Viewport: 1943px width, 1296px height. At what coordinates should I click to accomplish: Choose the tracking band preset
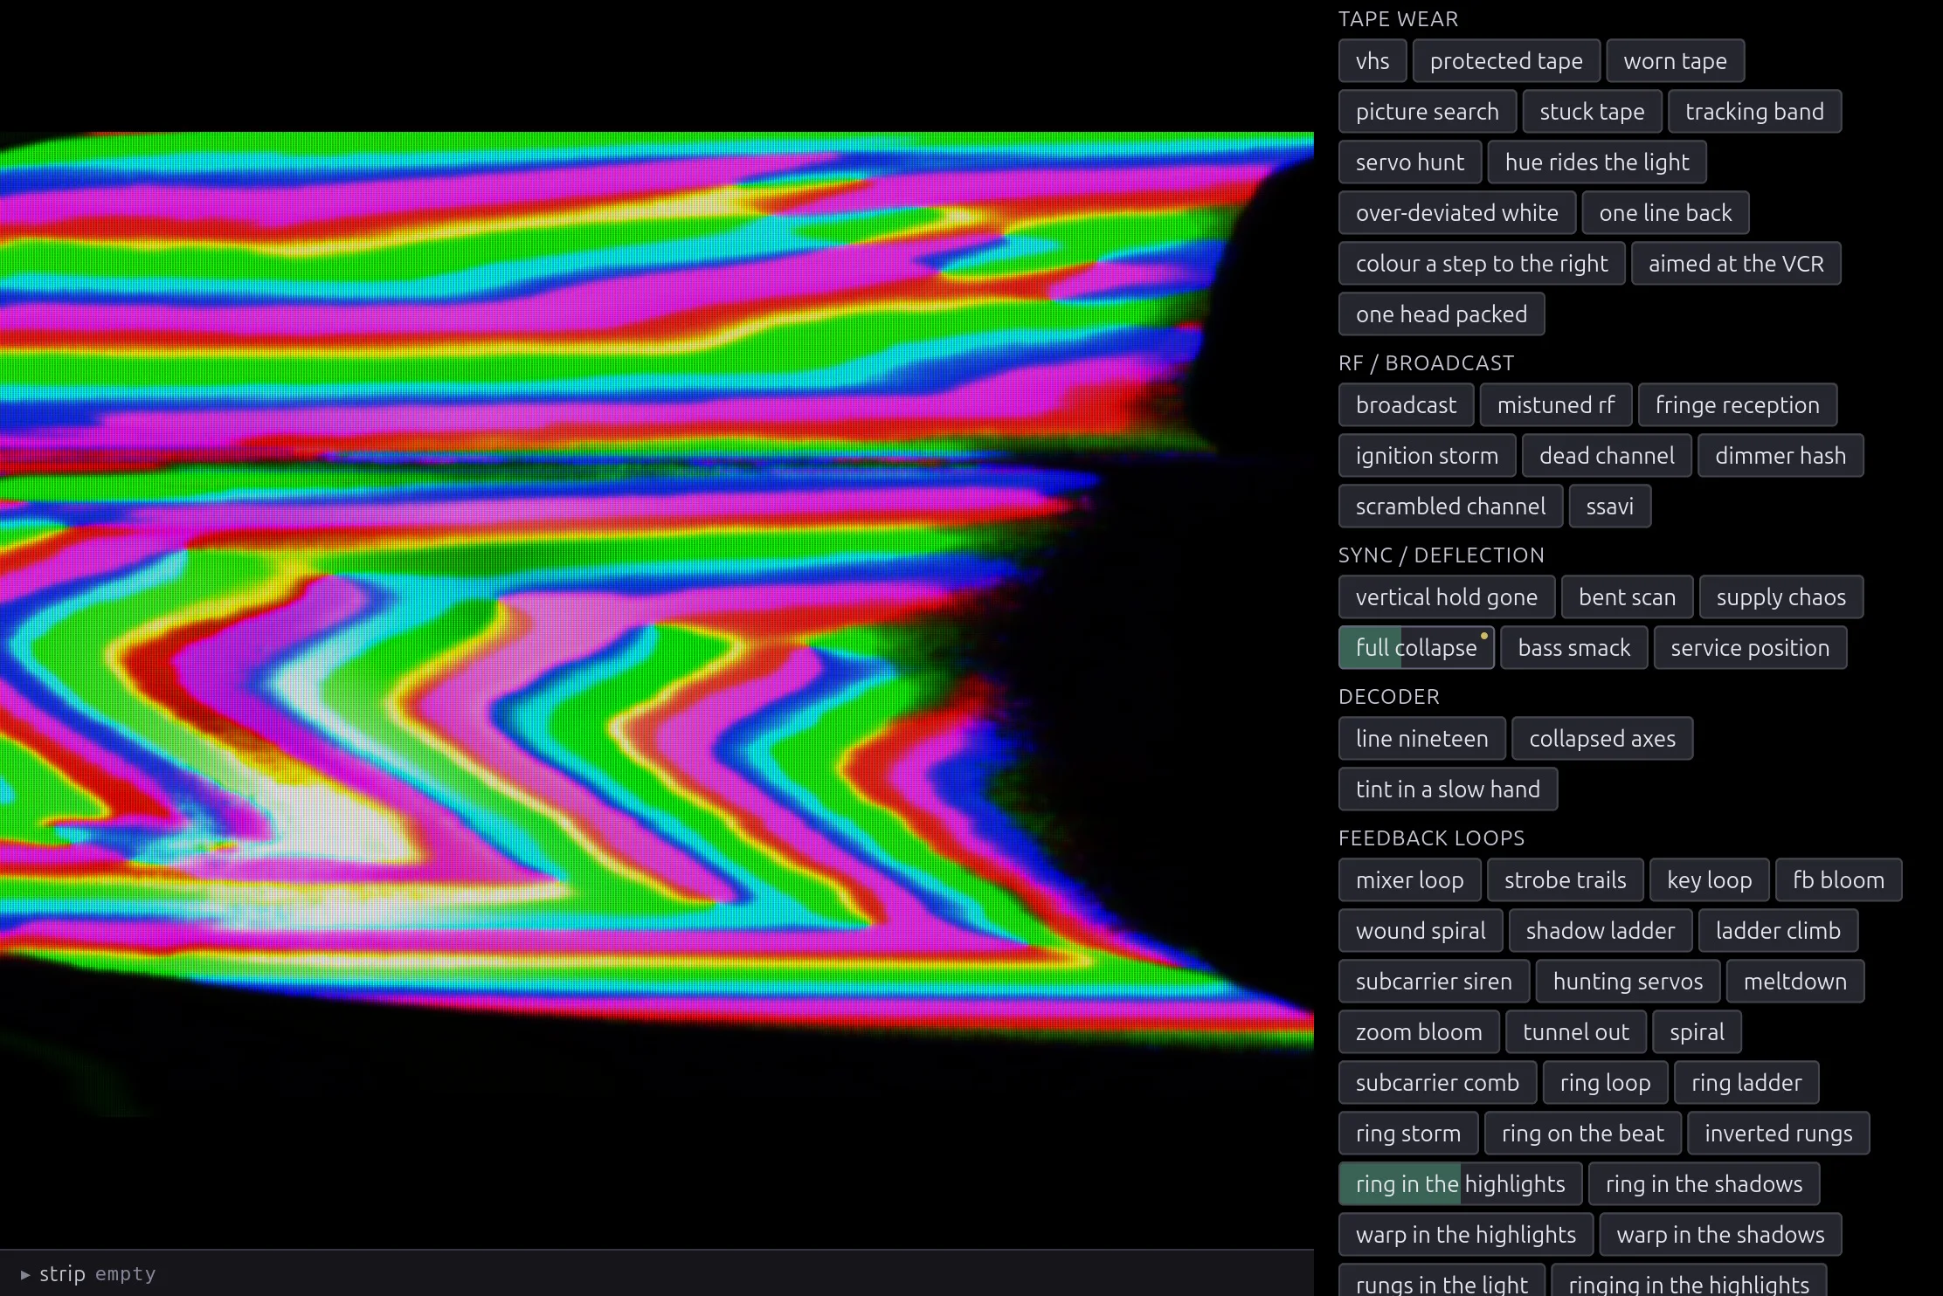pyautogui.click(x=1754, y=112)
